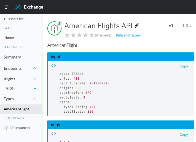Image resolution: width=196 pixels, height=142 pixels.
Task: Select the 1.0.x asset version
Action: click(187, 26)
